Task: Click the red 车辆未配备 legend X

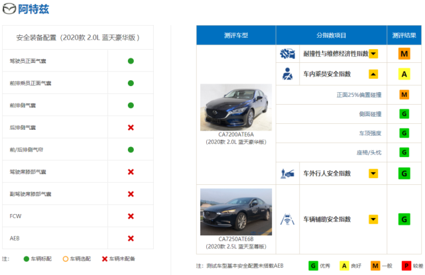Action: point(105,259)
